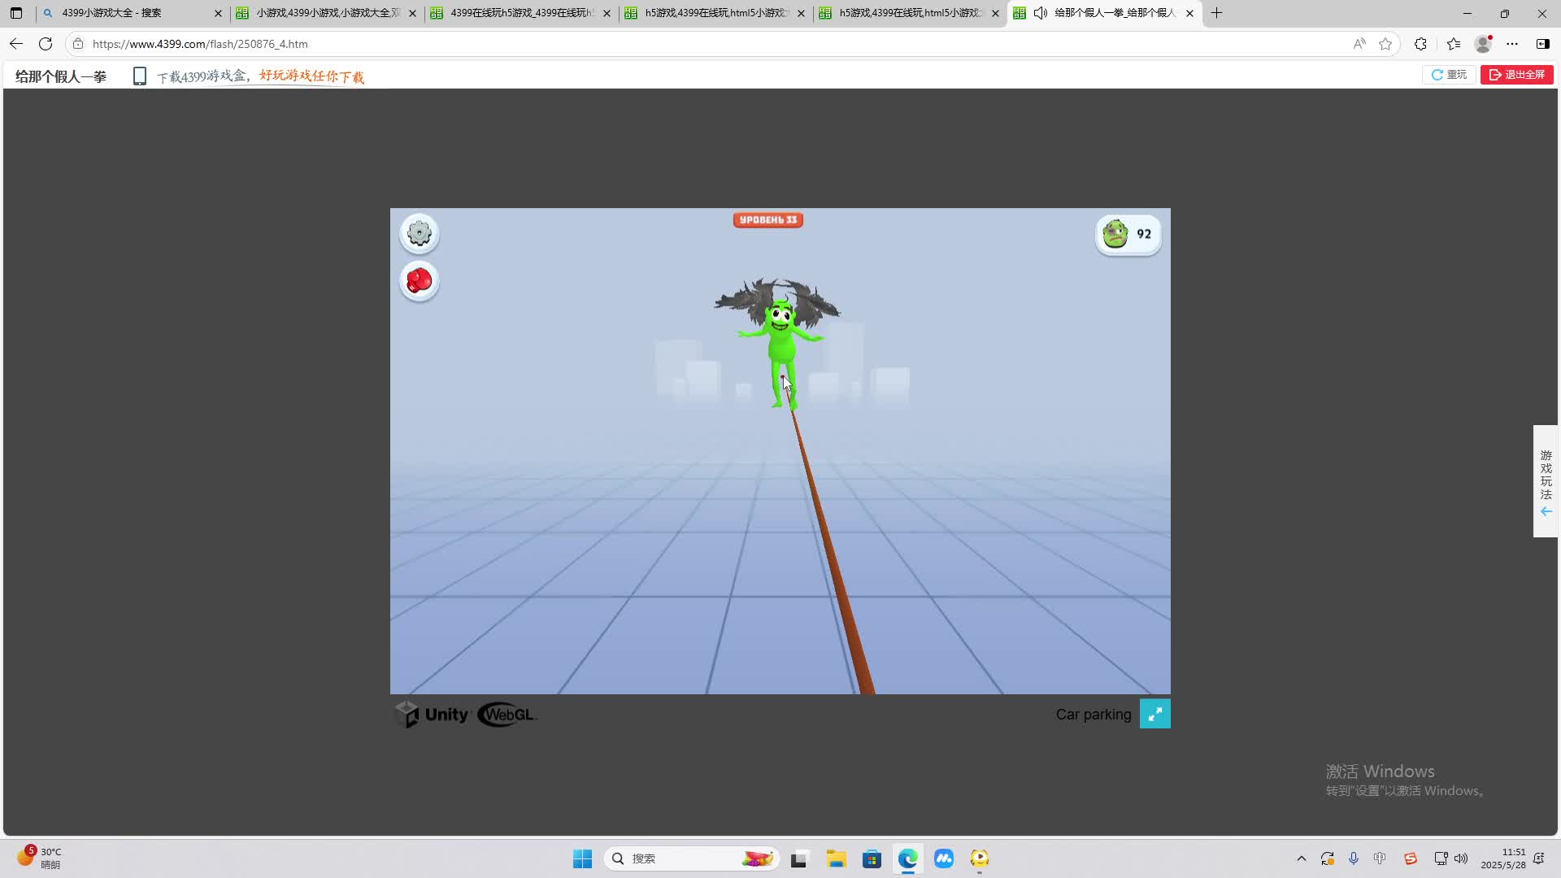Click the browser refresh icon
This screenshot has width=1561, height=878.
point(46,44)
